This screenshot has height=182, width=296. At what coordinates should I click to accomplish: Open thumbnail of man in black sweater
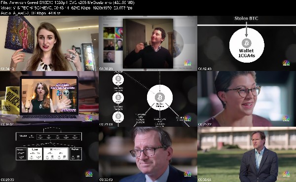pyautogui.click(x=148, y=43)
